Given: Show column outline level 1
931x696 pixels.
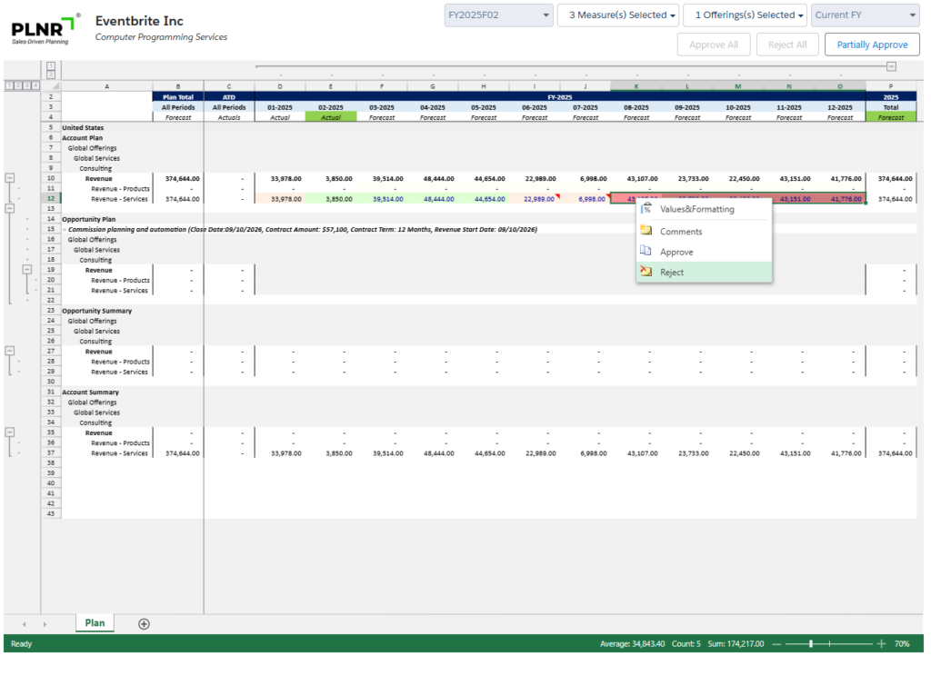Looking at the screenshot, I should [x=51, y=65].
